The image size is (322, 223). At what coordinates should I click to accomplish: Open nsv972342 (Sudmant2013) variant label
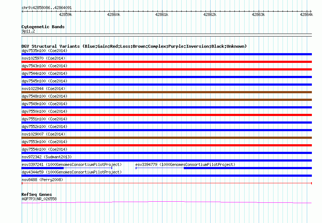47,157
